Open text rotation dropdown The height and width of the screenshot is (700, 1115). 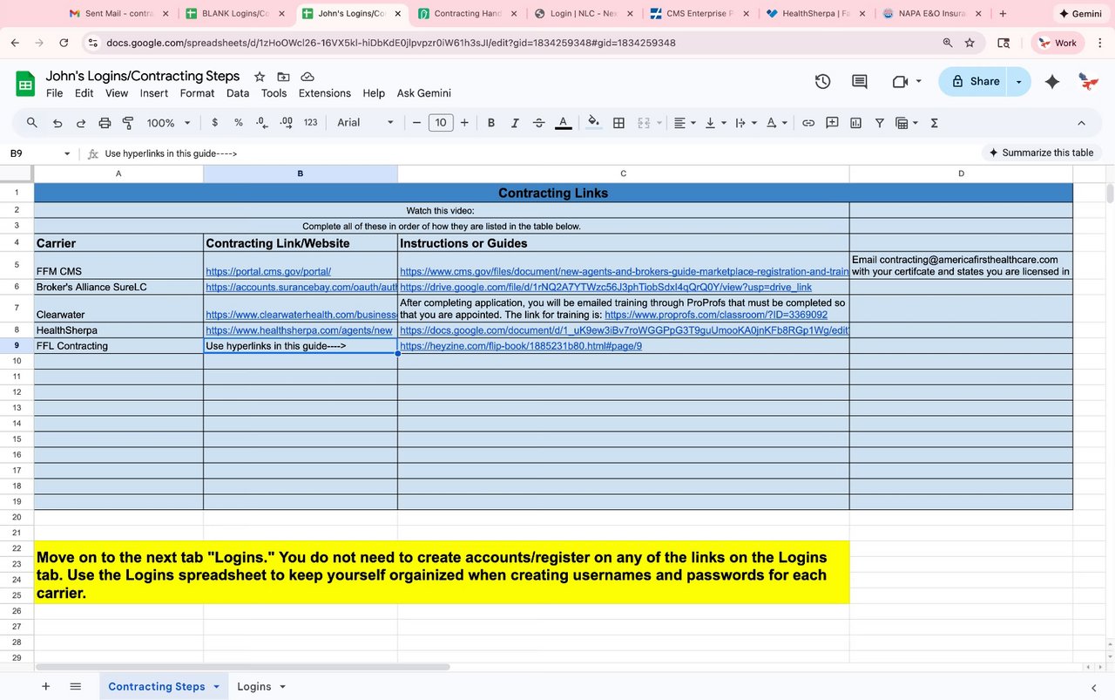pyautogui.click(x=775, y=123)
